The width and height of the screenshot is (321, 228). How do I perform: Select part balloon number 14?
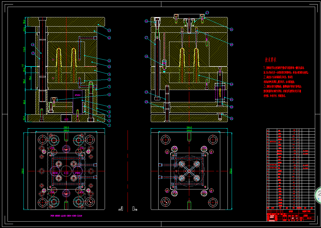[33, 44]
